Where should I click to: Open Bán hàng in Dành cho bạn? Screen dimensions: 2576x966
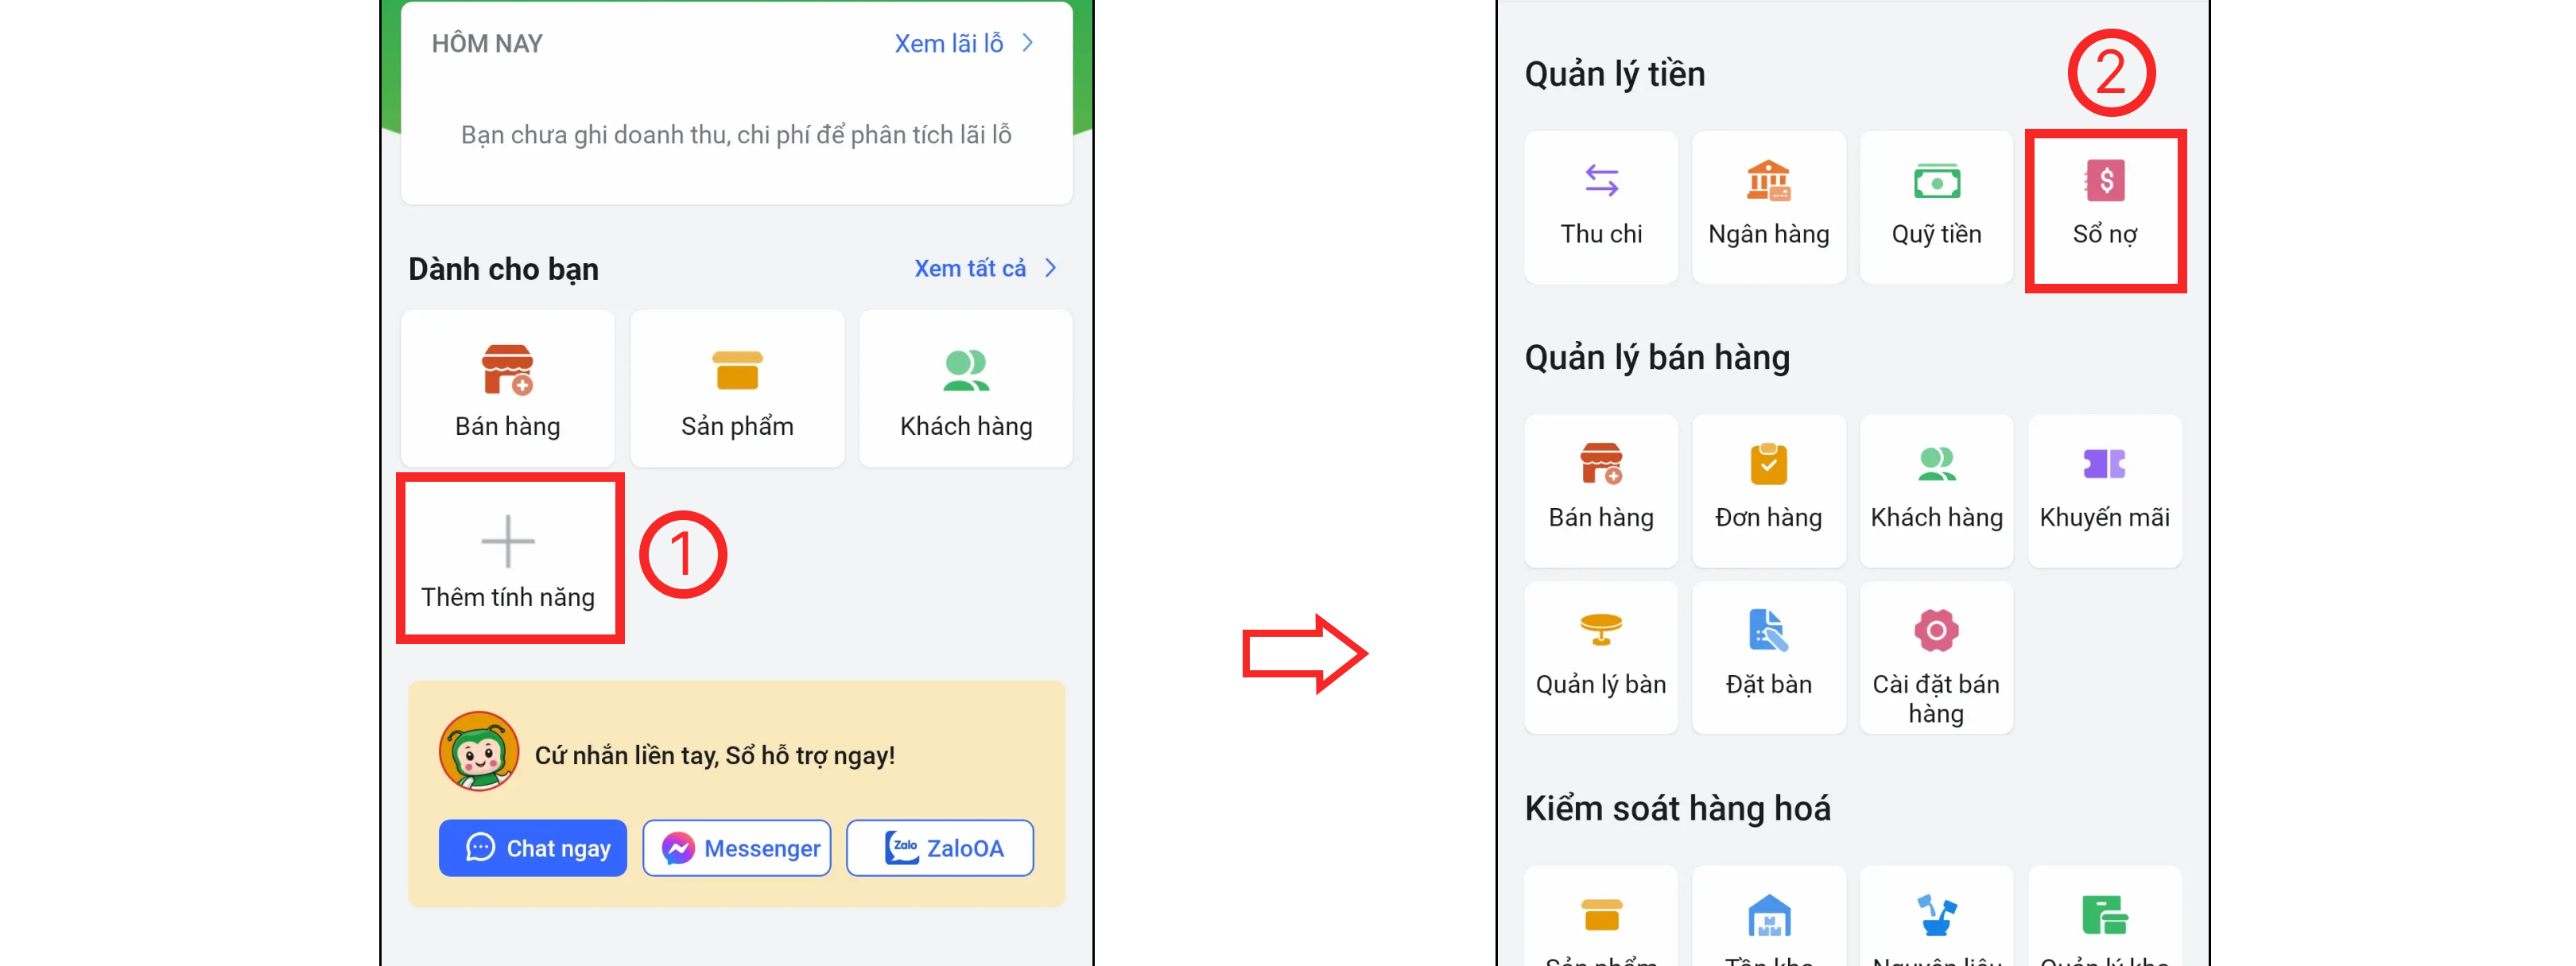507,388
